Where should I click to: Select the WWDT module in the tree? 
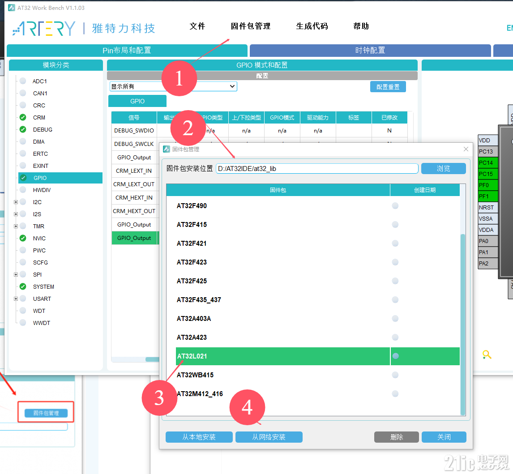[x=42, y=323]
